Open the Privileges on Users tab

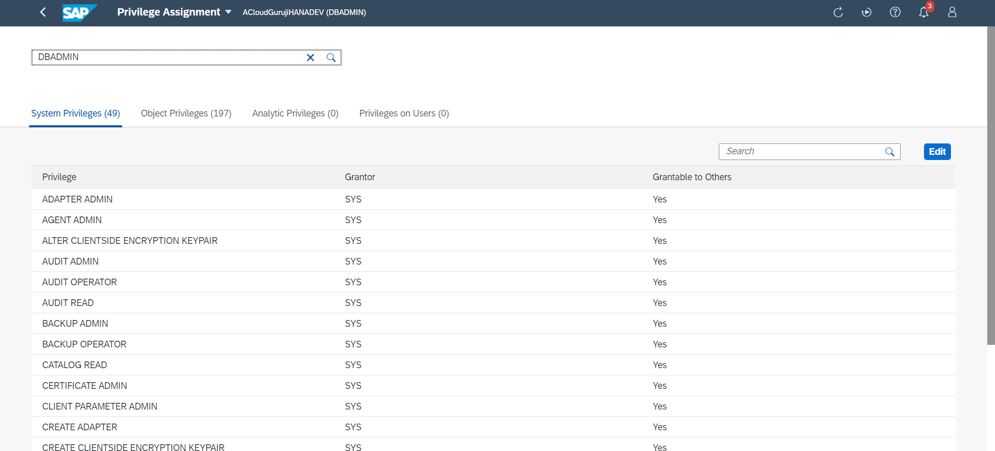404,113
